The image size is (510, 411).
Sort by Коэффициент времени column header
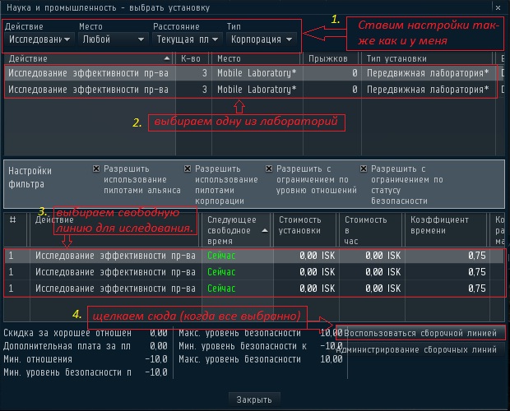[x=446, y=230]
